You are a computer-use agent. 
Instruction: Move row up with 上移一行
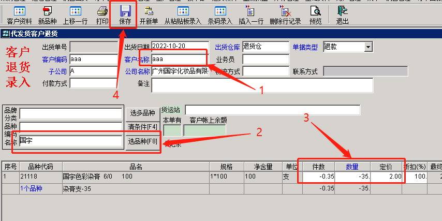75,14
